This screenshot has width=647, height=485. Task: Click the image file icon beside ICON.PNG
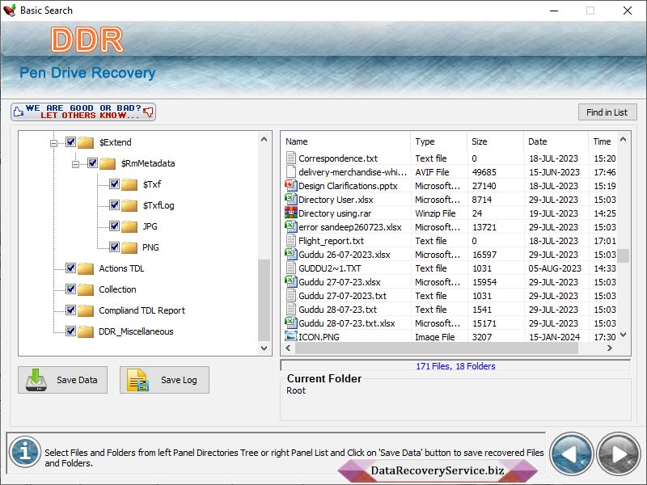click(290, 337)
